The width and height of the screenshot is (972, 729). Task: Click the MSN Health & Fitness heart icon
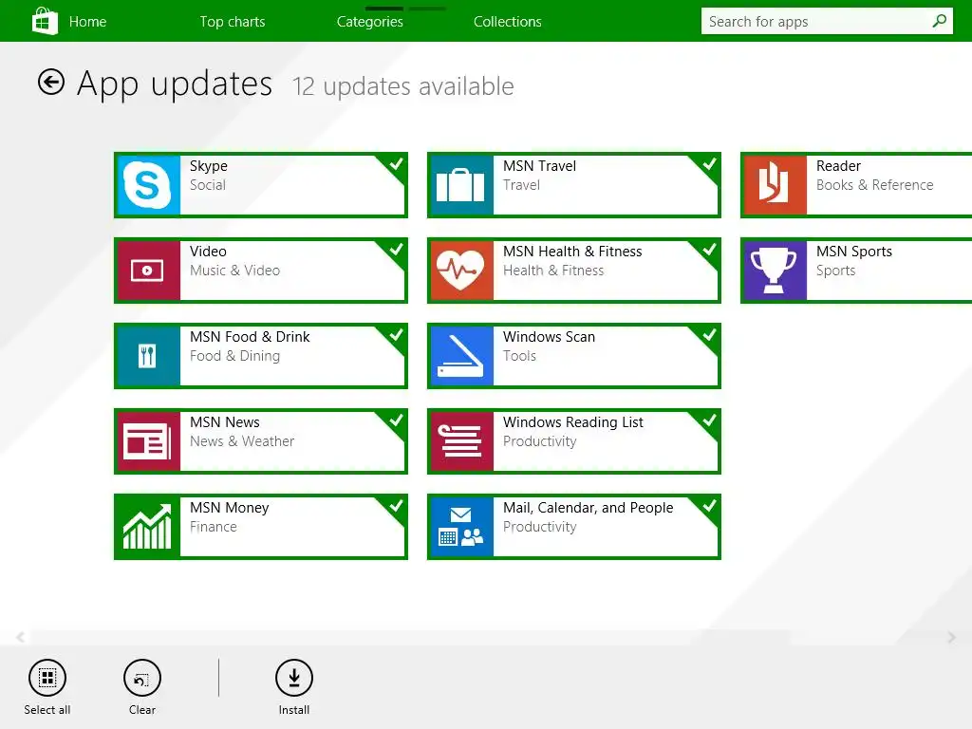pyautogui.click(x=460, y=271)
